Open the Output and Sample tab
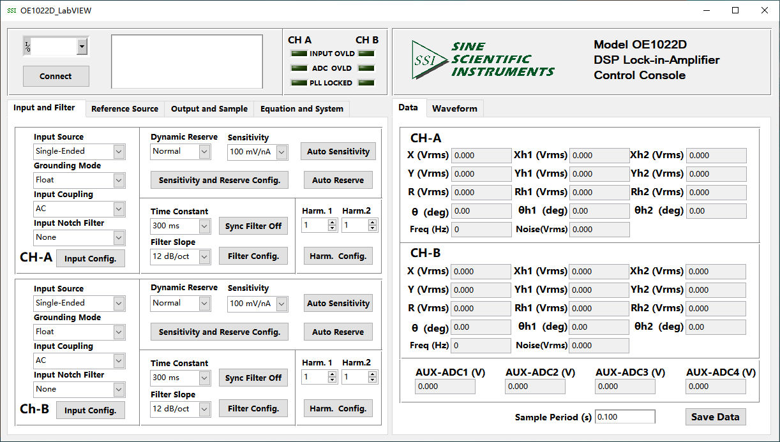The width and height of the screenshot is (780, 442). pyautogui.click(x=209, y=109)
